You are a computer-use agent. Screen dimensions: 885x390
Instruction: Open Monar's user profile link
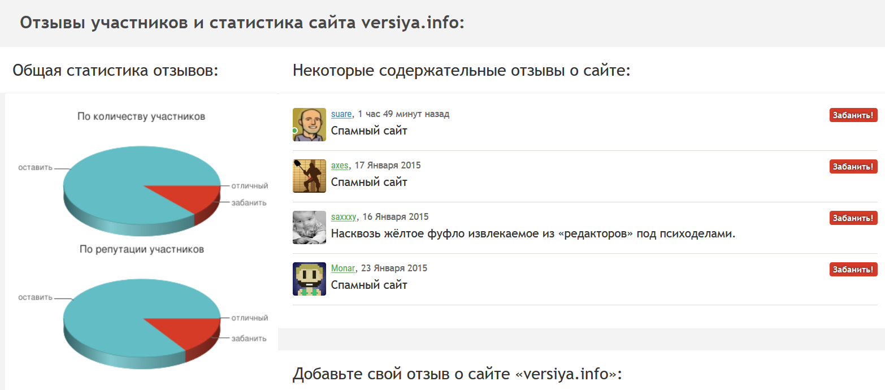tap(342, 268)
